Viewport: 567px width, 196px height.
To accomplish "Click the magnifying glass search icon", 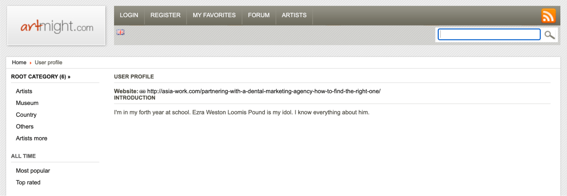I will pos(549,35).
